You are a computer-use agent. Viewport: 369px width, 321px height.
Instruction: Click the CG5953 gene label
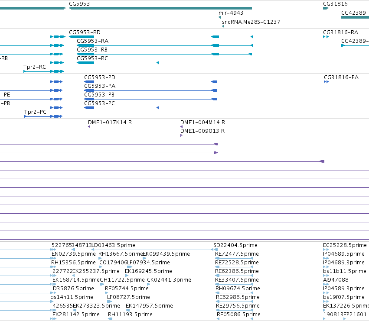point(79,4)
